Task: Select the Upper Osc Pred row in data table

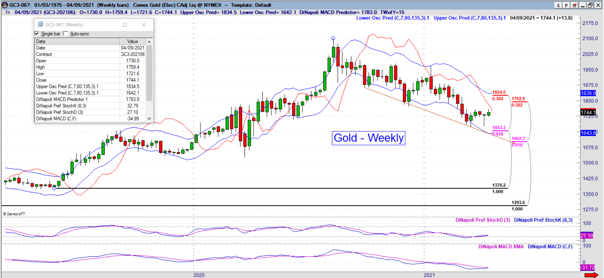Action: pos(90,86)
